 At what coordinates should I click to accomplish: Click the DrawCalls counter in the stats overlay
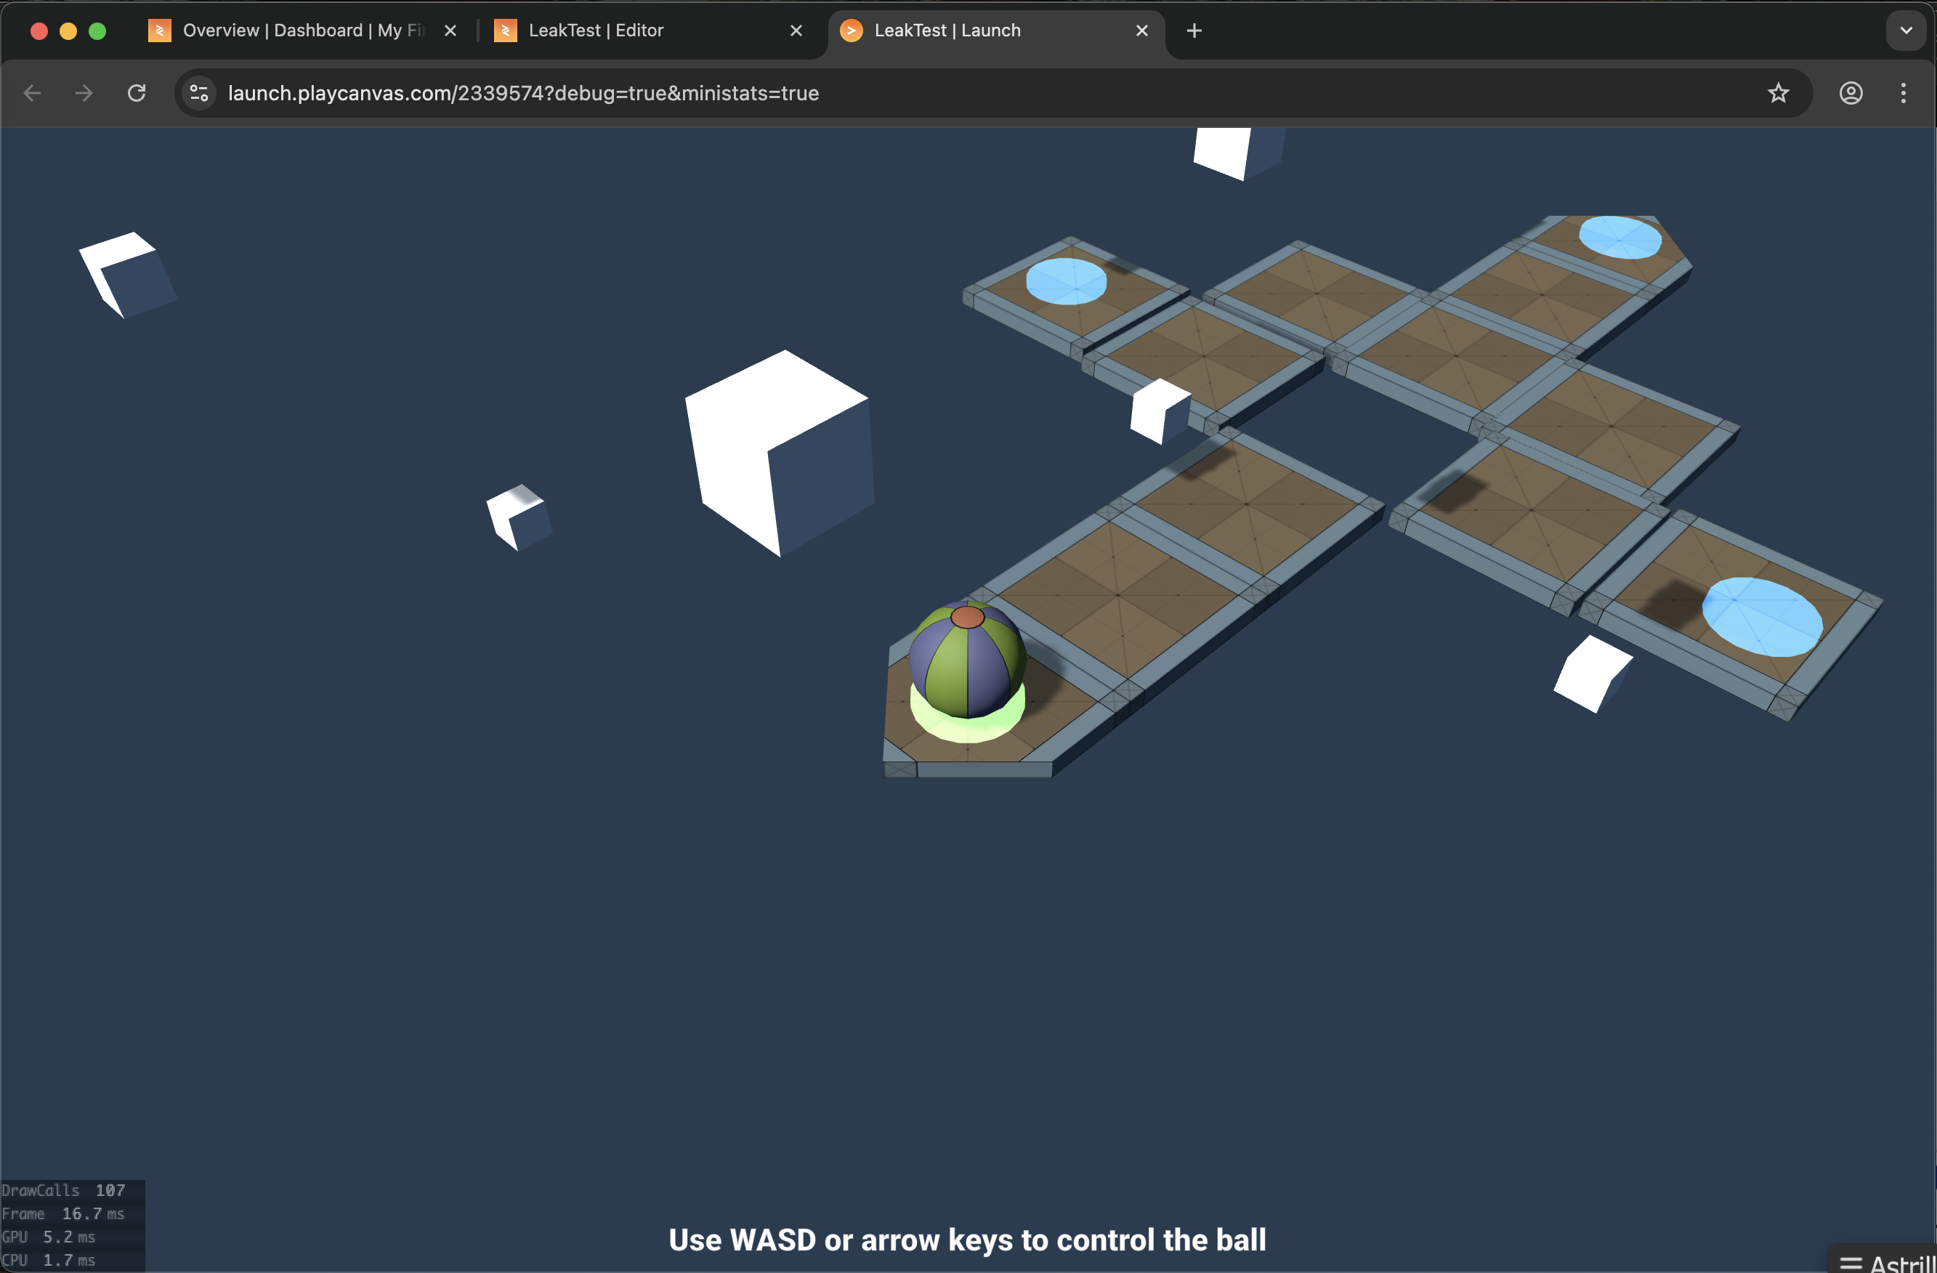62,1189
